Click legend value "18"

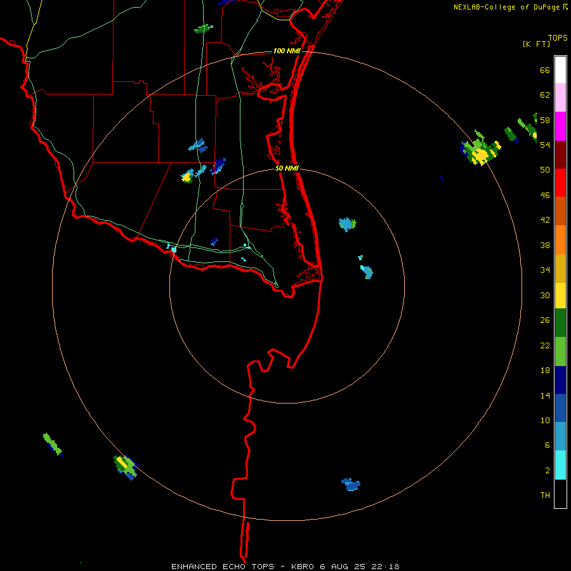(x=545, y=371)
